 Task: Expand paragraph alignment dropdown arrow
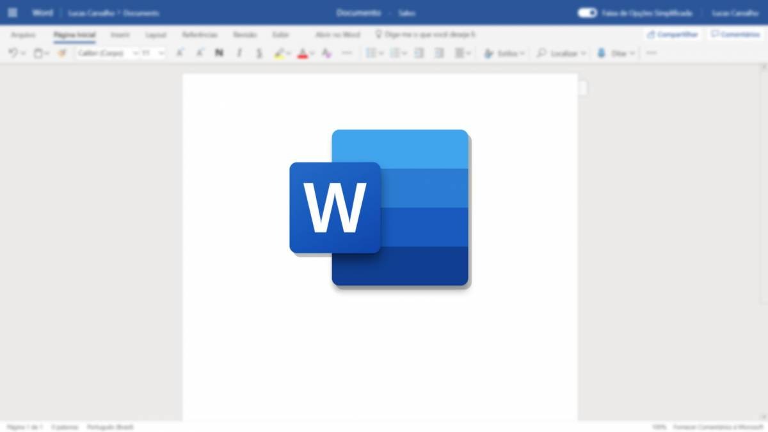[469, 54]
